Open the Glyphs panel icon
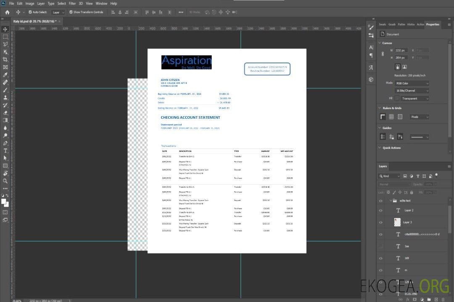Image resolution: width=454 pixels, height=302 pixels. [371, 68]
